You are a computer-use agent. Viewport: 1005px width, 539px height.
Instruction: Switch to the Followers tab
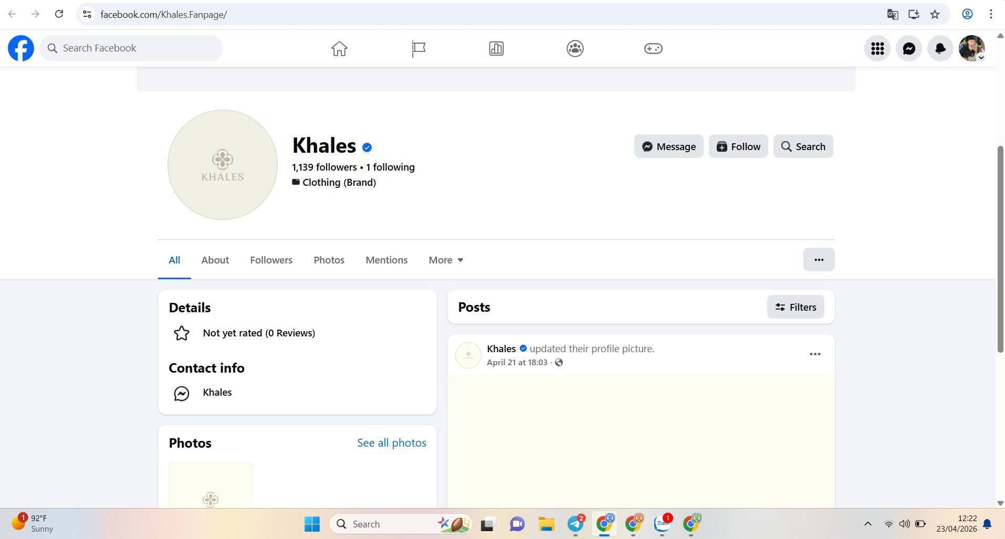271,260
